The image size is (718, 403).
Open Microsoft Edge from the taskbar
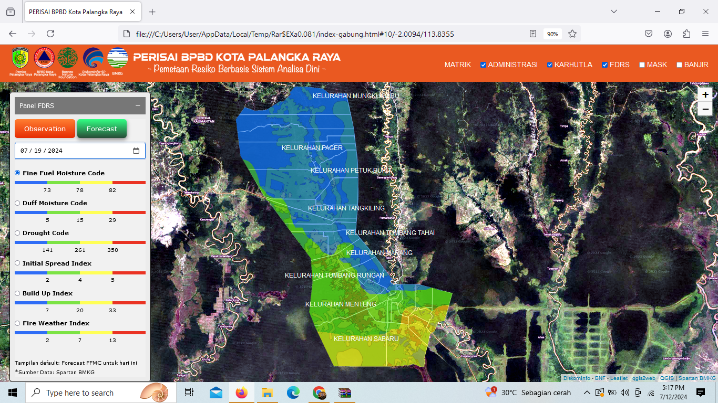(x=293, y=393)
